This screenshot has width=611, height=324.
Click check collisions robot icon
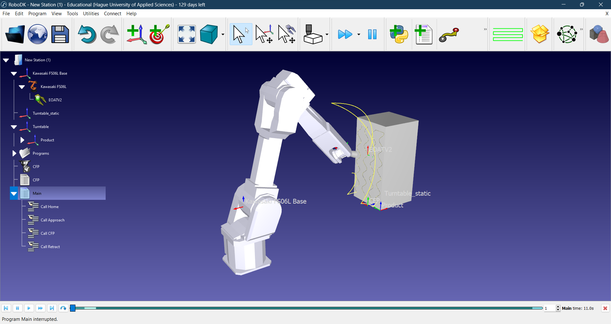pos(313,34)
